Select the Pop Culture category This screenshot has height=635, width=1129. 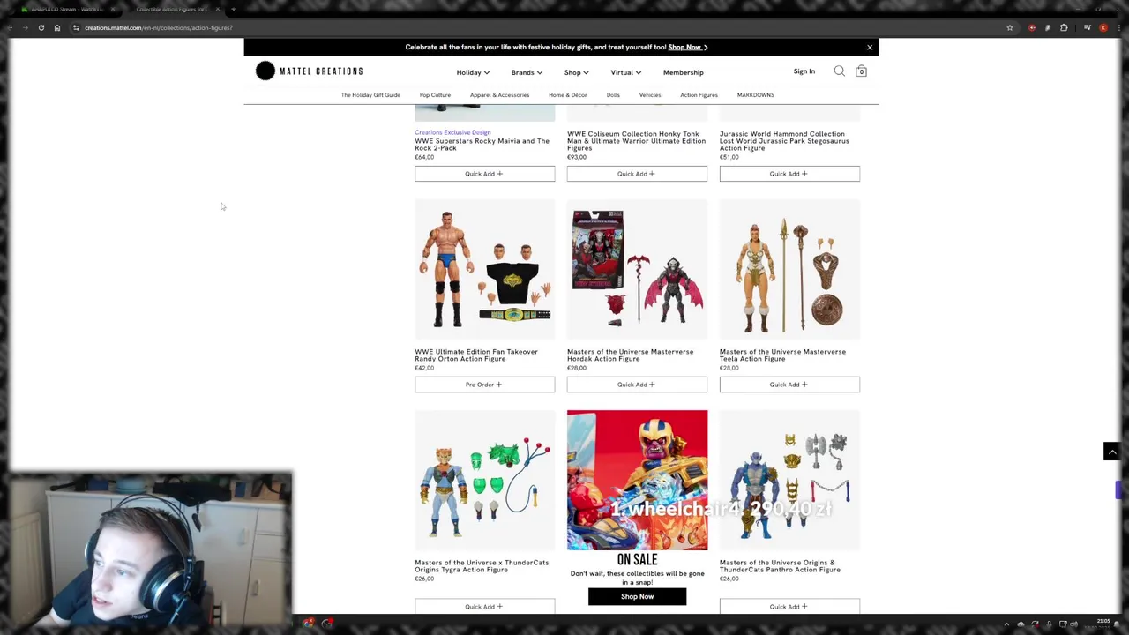435,95
